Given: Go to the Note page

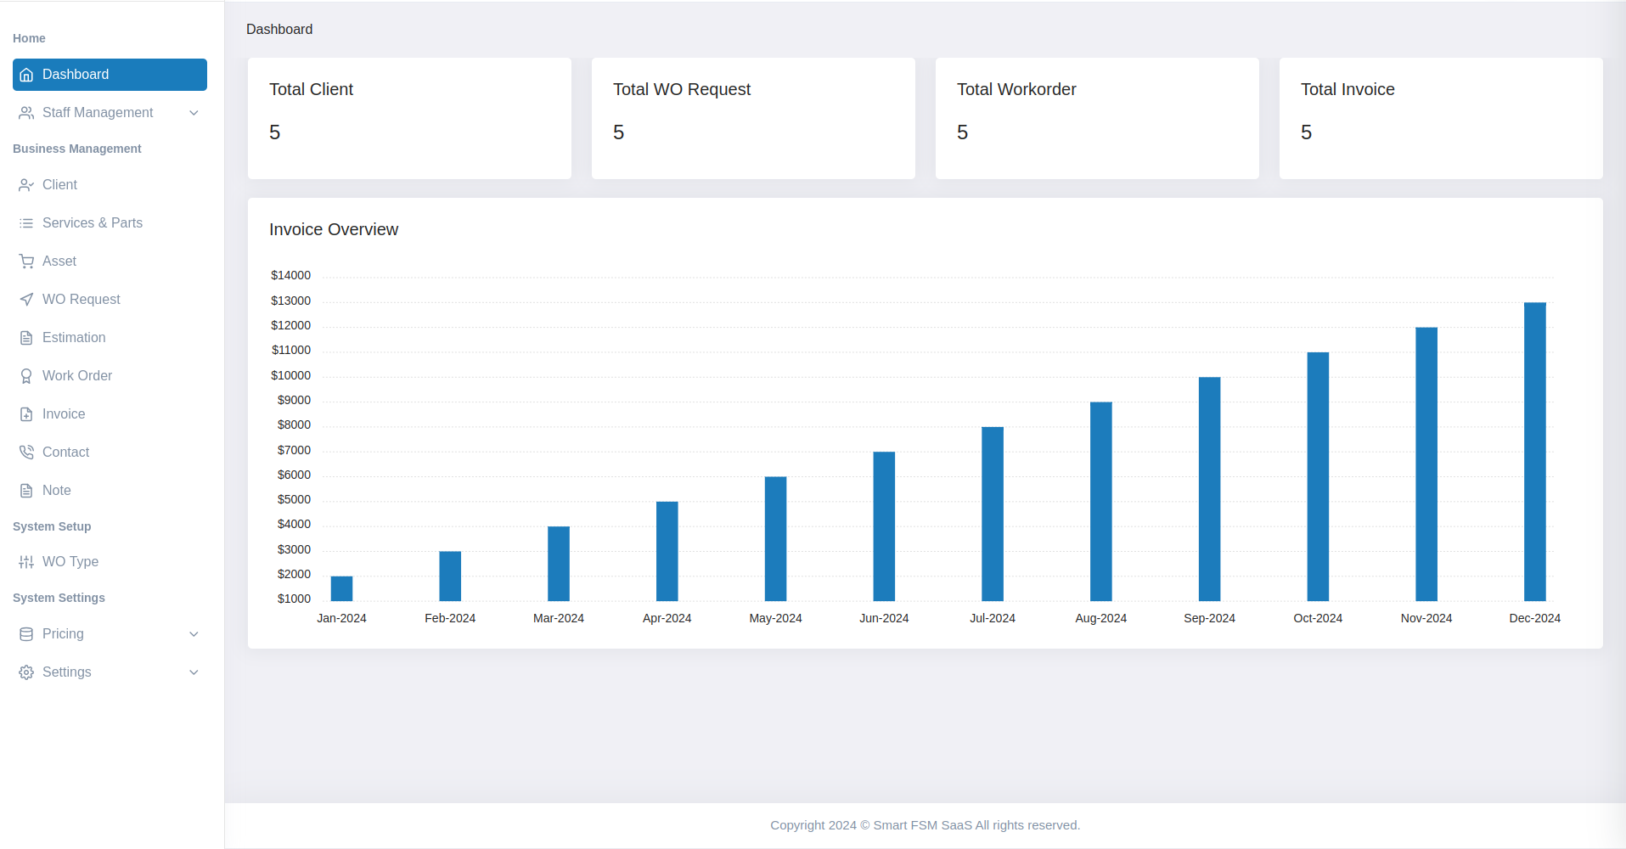Looking at the screenshot, I should pos(57,491).
